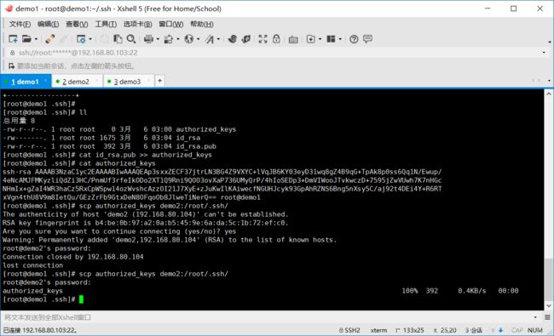Close the demo3 tab

pos(148,81)
